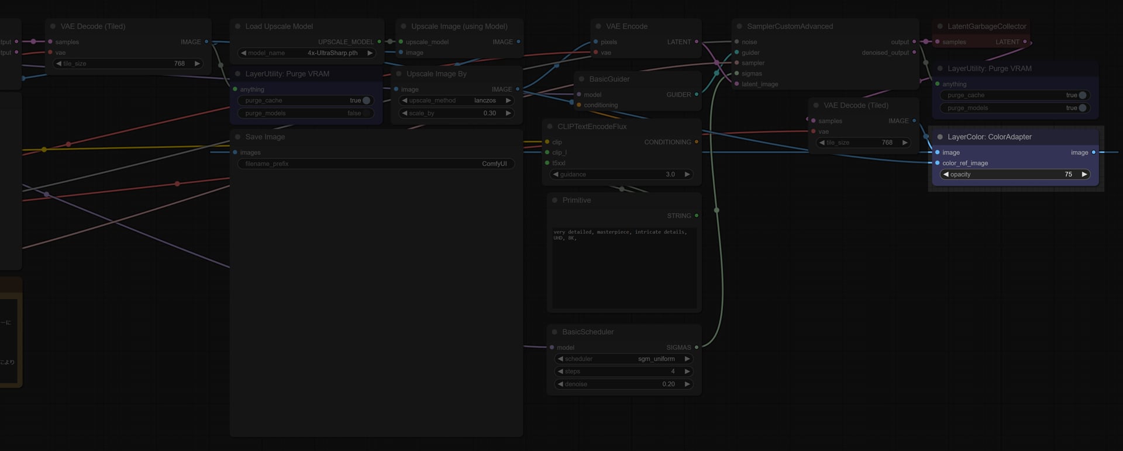Collapse the LayerColor: ColorAdapter node dot
1123x451 pixels.
click(x=940, y=137)
